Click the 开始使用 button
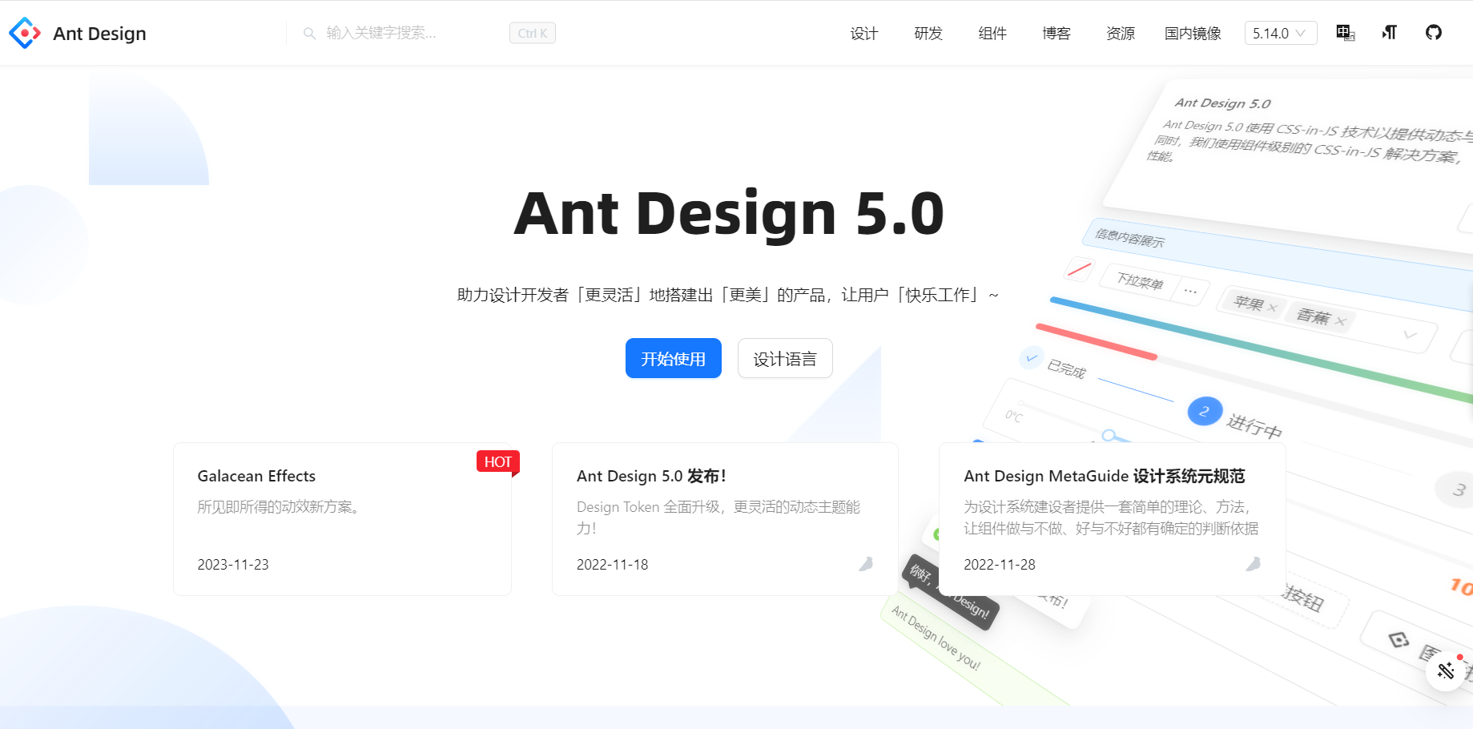The image size is (1473, 729). click(674, 358)
